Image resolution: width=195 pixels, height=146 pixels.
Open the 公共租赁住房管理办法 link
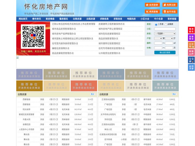pos(109,53)
